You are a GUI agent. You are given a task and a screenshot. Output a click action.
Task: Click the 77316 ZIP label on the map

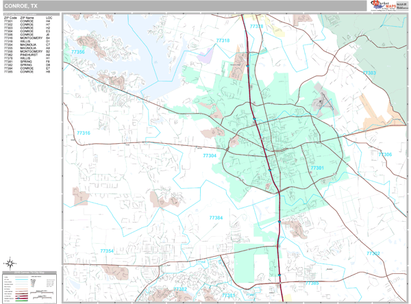tap(83, 133)
